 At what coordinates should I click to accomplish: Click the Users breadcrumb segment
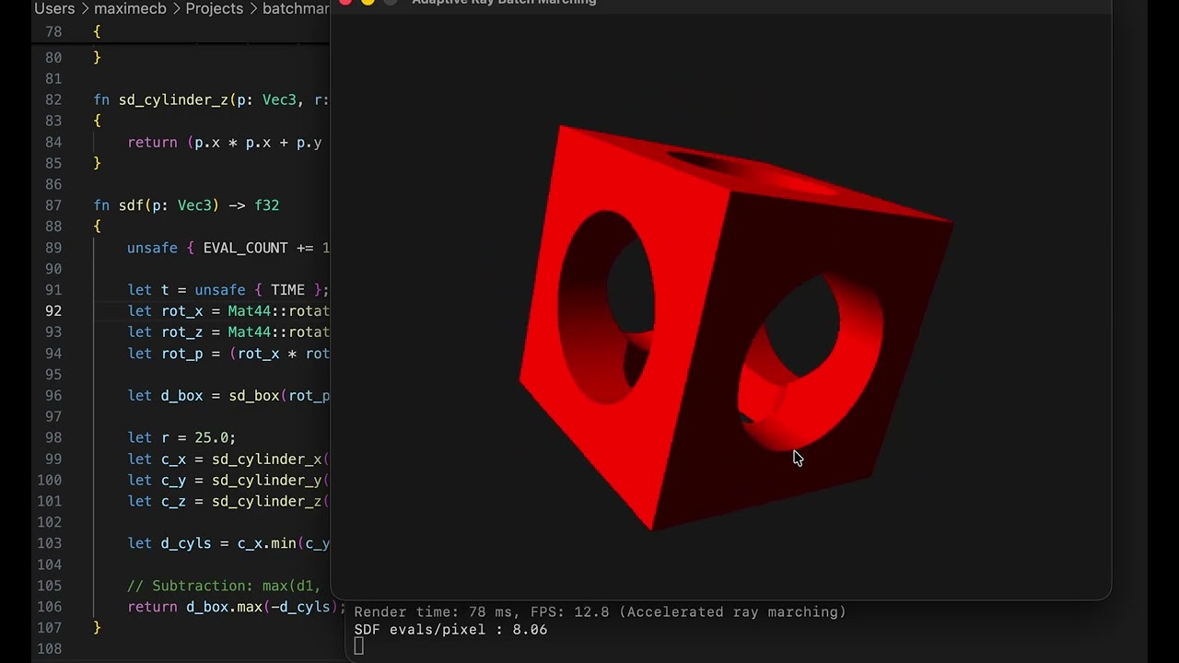(x=54, y=8)
